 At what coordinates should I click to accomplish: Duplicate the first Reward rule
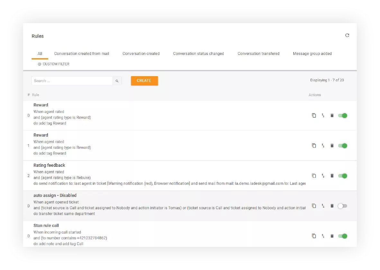[314, 115]
